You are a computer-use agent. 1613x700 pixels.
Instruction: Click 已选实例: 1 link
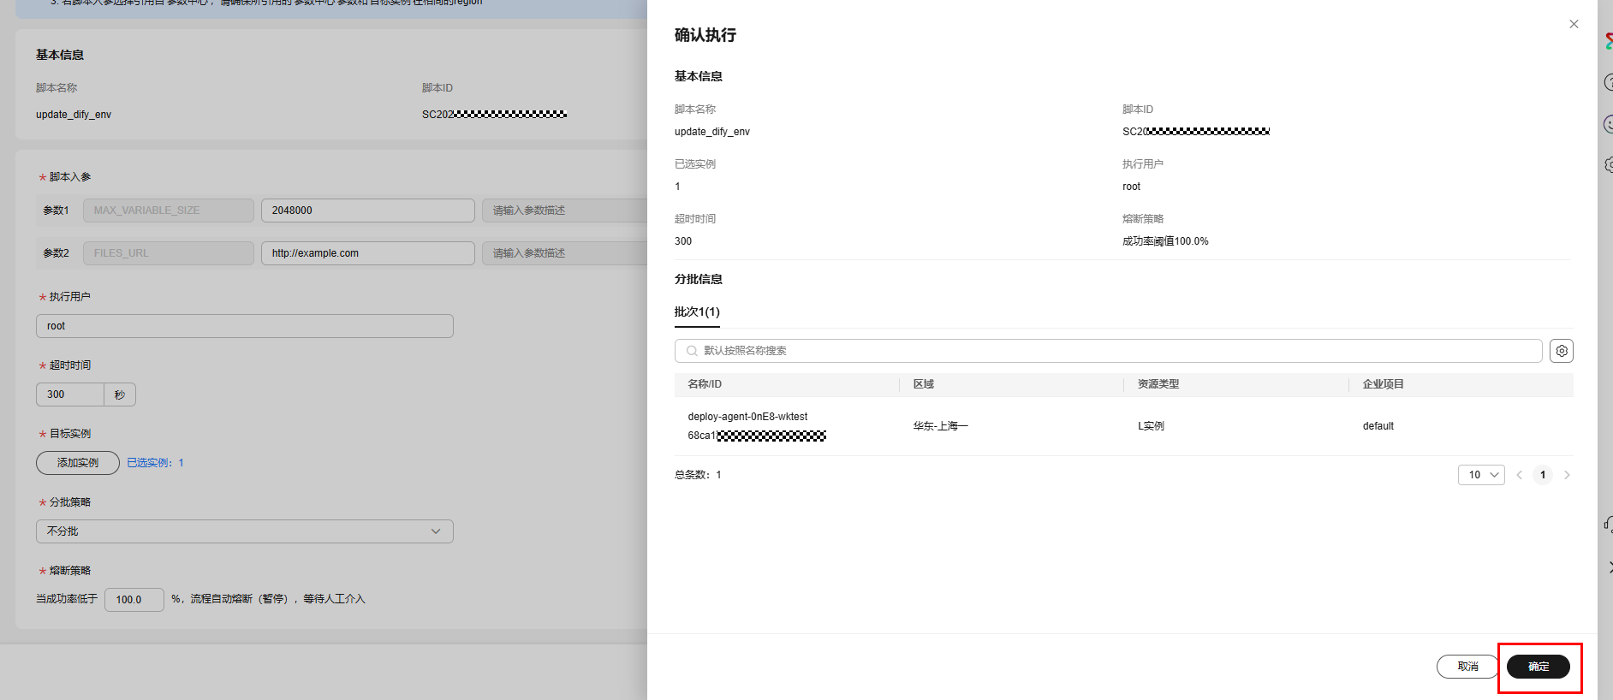click(155, 463)
